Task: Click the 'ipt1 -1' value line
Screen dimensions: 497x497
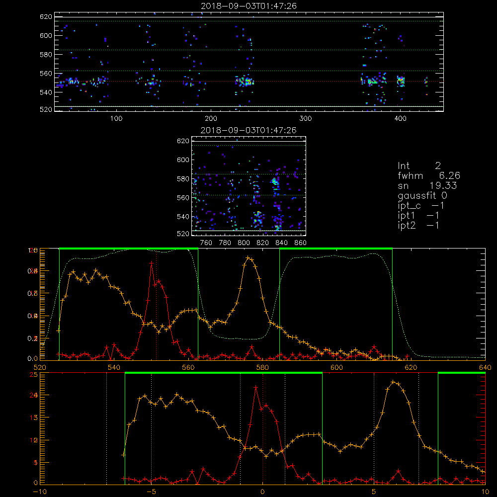Action: 418,216
